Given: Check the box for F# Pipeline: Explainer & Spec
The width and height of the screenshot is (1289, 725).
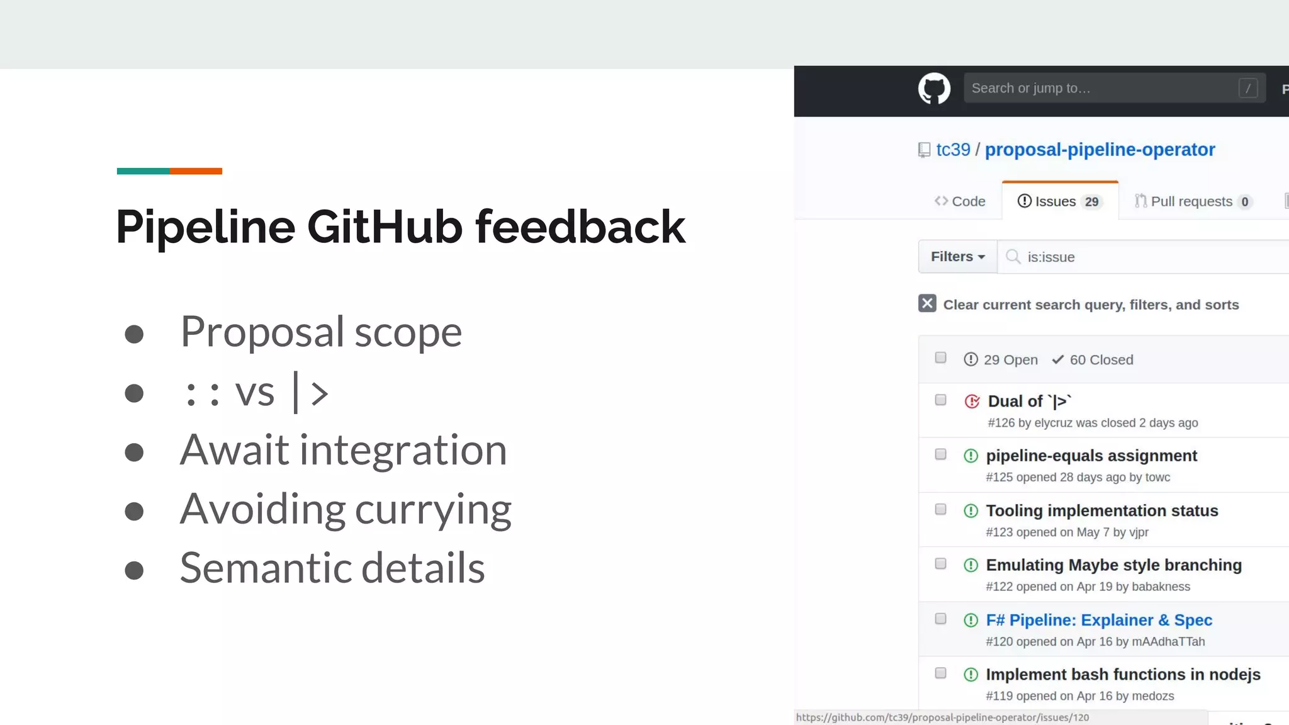Looking at the screenshot, I should [x=941, y=618].
